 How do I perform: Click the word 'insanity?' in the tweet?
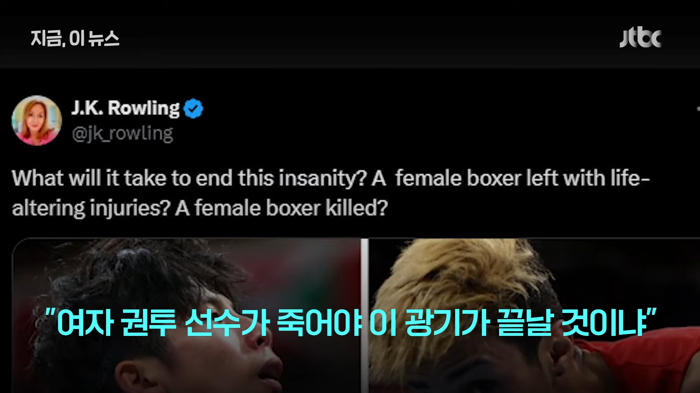(x=322, y=179)
